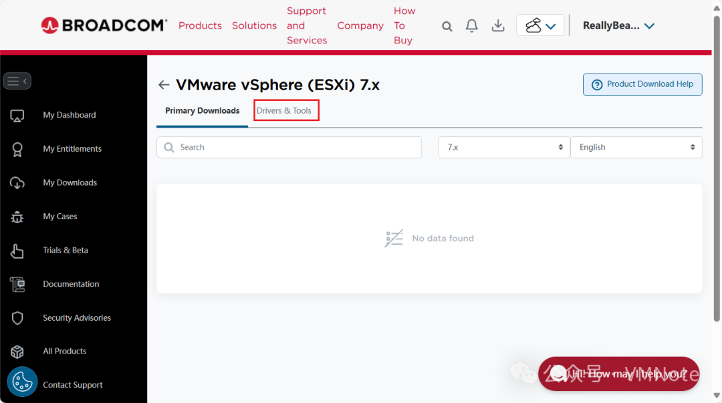Click the Product Download Help button
This screenshot has width=722, height=403.
(642, 85)
